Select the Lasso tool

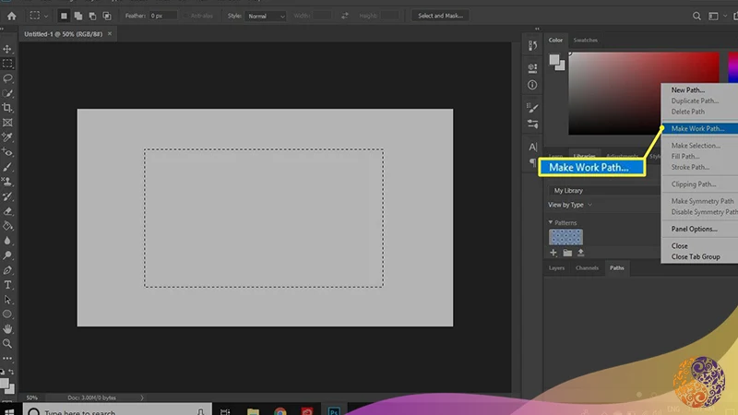click(8, 78)
